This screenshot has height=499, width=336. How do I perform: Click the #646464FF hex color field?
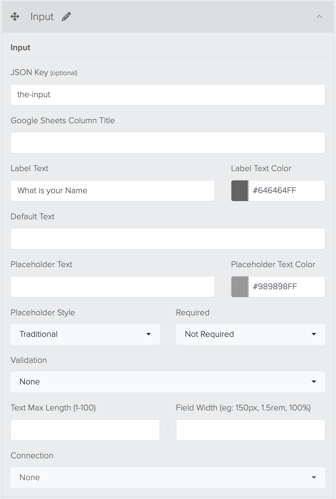pos(286,191)
